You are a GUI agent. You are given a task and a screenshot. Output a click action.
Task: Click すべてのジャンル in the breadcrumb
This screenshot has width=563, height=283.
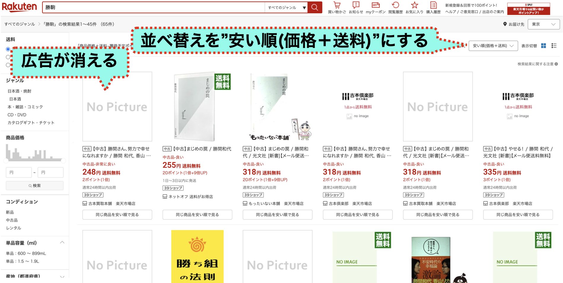tap(20, 24)
